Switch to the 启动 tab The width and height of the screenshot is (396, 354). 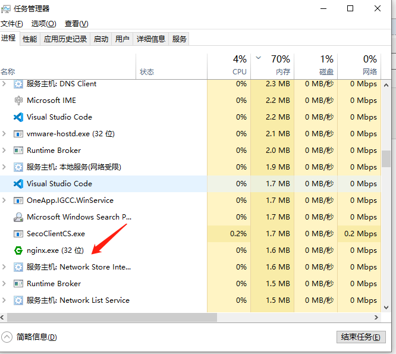101,39
